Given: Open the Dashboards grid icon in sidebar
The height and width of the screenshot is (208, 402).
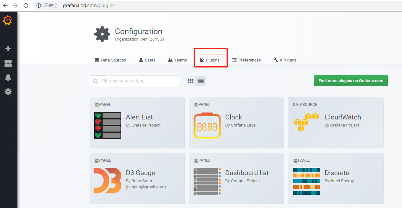Looking at the screenshot, I should [8, 63].
